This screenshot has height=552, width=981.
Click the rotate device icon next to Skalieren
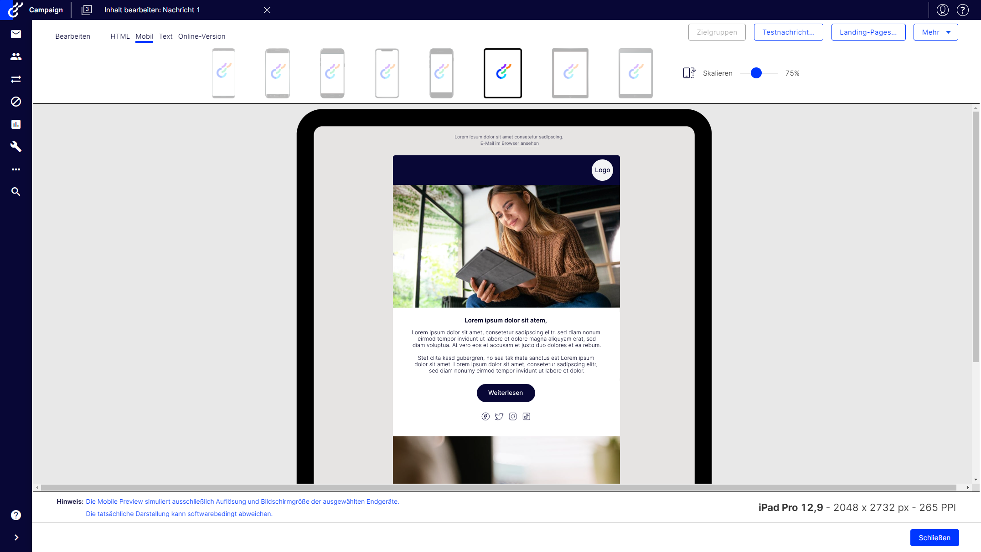(689, 73)
